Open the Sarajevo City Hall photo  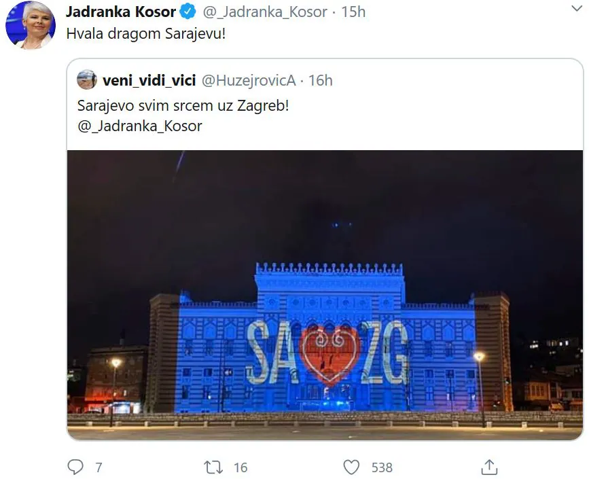[325, 295]
